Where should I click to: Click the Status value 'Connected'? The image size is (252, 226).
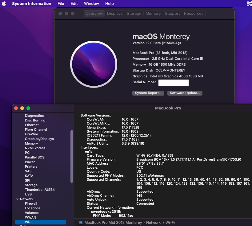[x=145, y=203]
